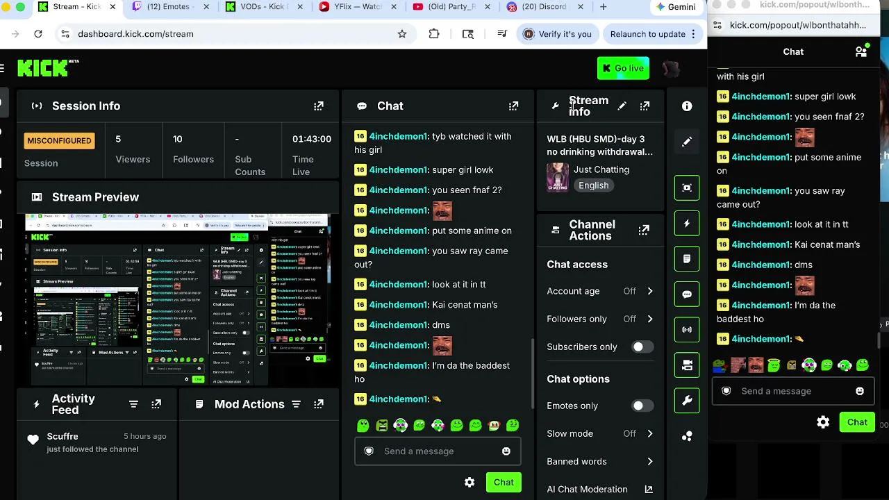Open the profile avatar menu
The height and width of the screenshot is (500, 889).
[670, 68]
